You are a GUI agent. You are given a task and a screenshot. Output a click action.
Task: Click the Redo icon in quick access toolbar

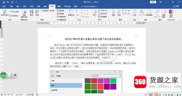(x=12, y=2)
